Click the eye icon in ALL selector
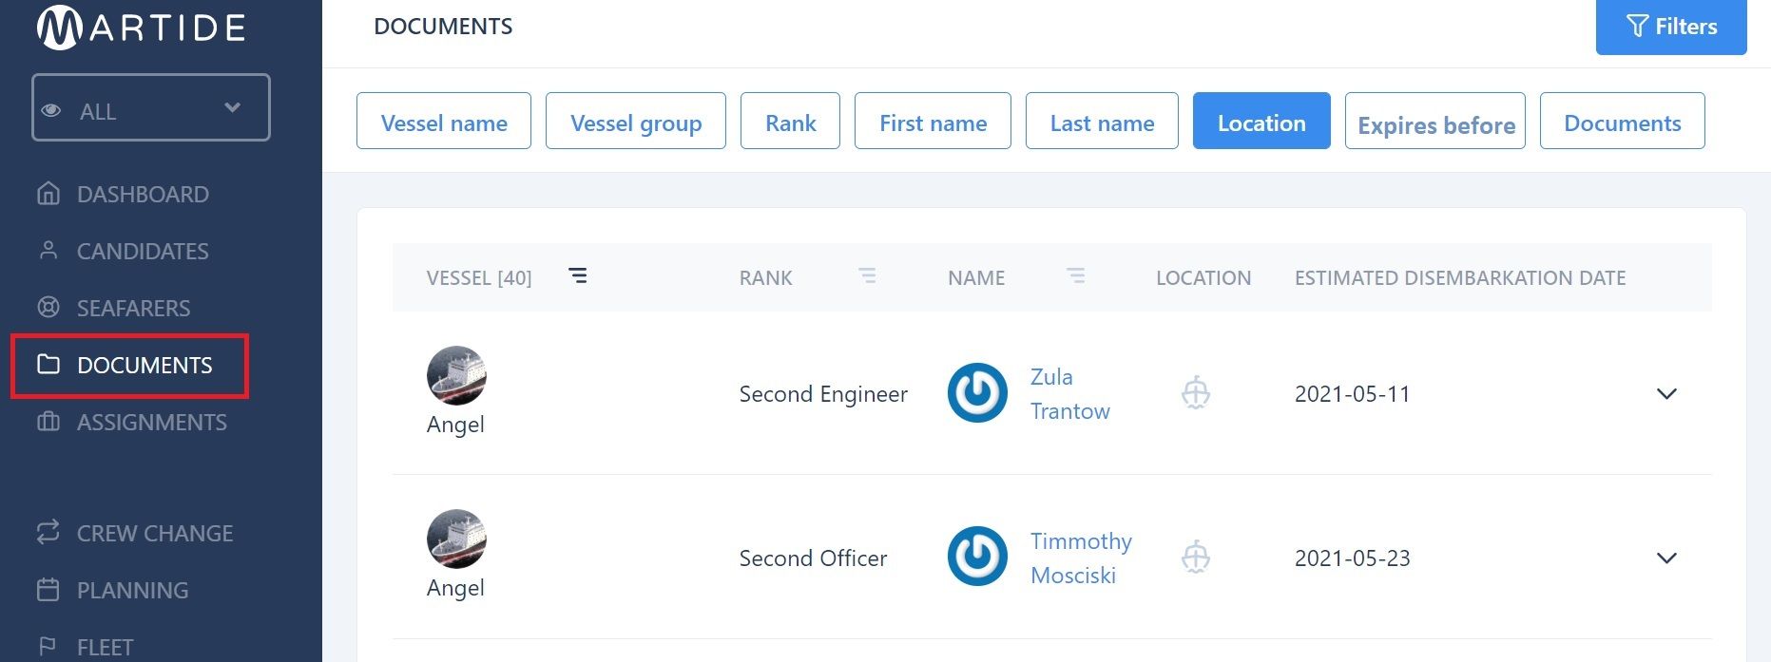The width and height of the screenshot is (1771, 662). tap(51, 111)
